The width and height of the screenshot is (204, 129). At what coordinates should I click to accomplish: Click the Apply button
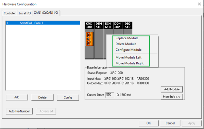coord(192,123)
